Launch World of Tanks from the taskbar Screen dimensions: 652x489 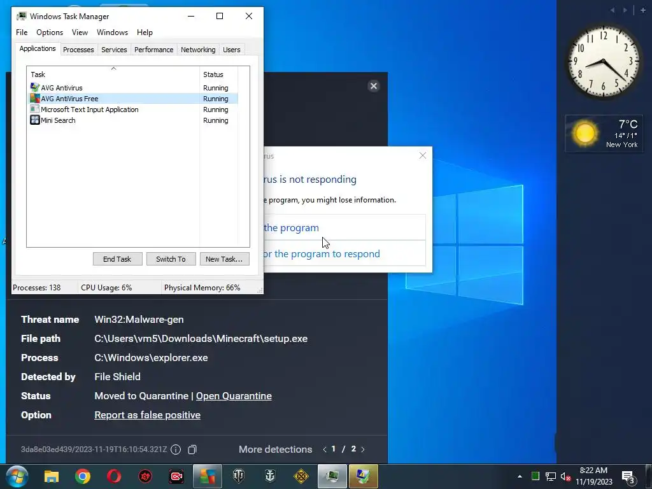[239, 476]
